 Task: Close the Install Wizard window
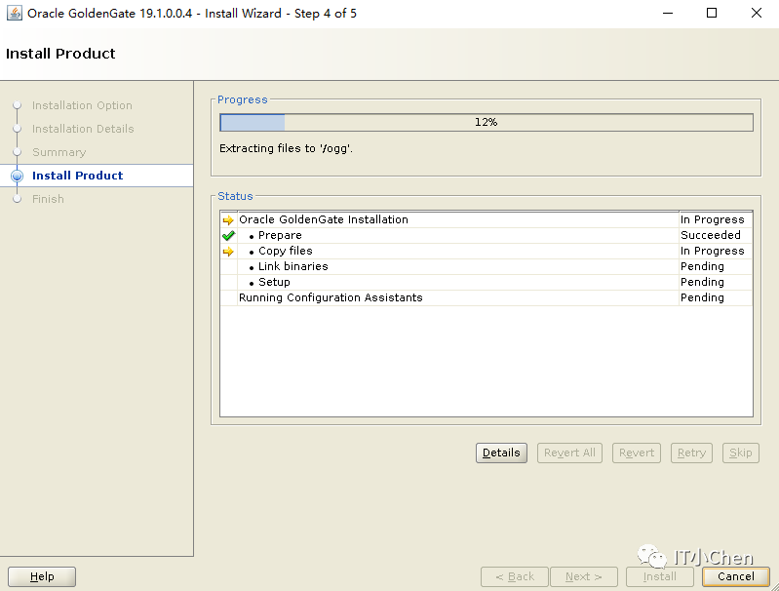click(757, 13)
